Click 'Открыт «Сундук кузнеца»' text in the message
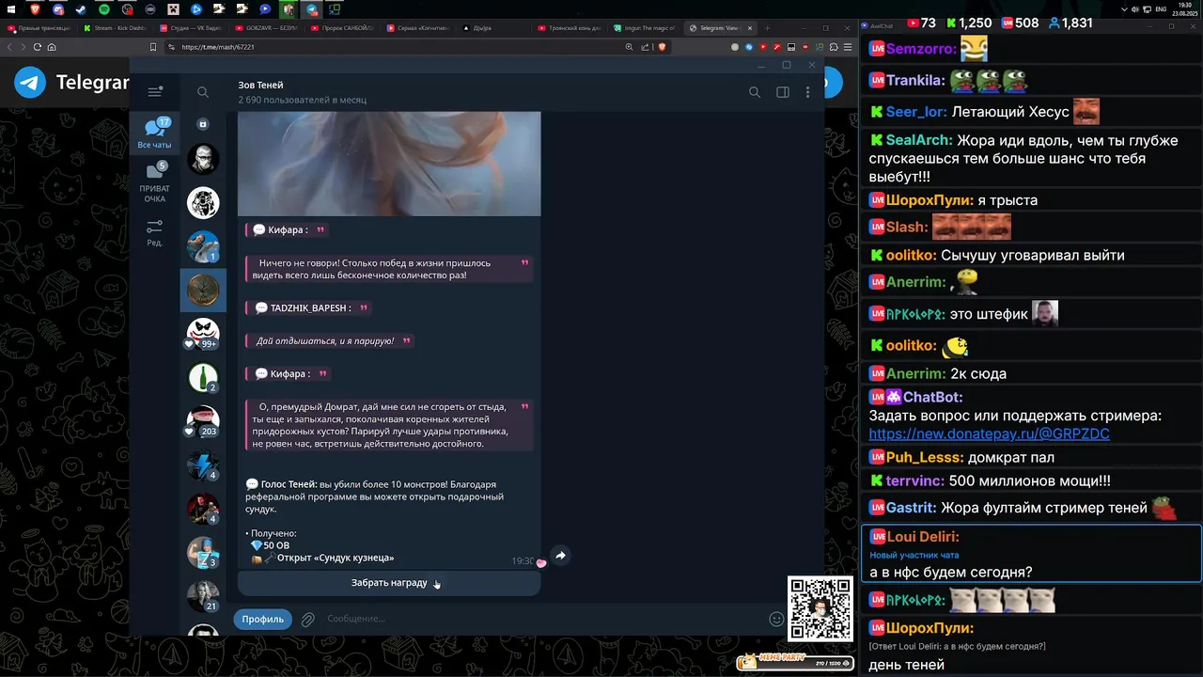The width and height of the screenshot is (1203, 677). [336, 558]
